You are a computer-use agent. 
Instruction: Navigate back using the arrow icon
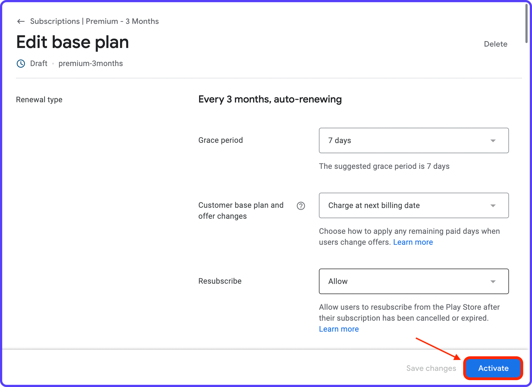(21, 21)
